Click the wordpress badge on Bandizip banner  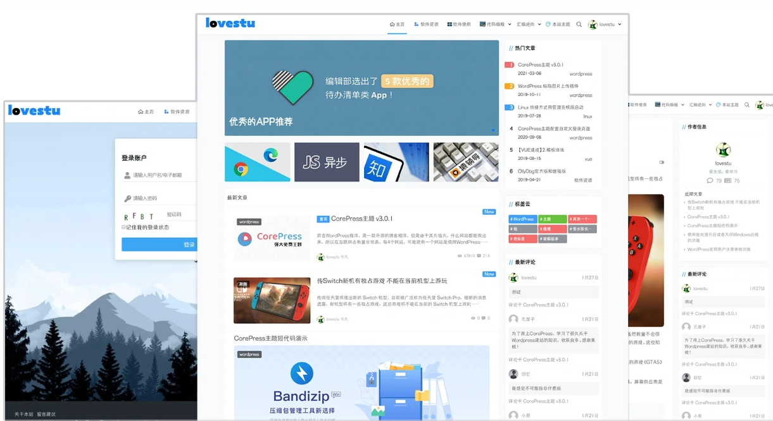tap(249, 355)
